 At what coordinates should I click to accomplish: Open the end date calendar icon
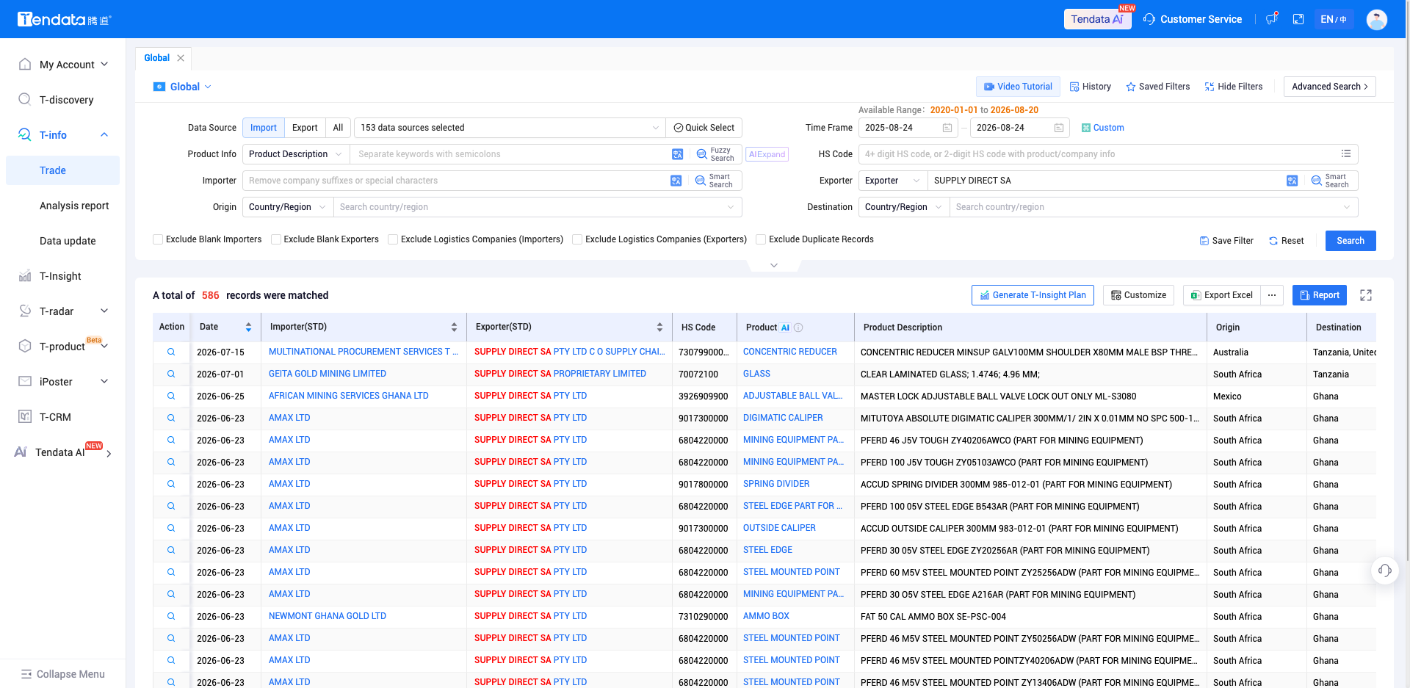pyautogui.click(x=1059, y=128)
